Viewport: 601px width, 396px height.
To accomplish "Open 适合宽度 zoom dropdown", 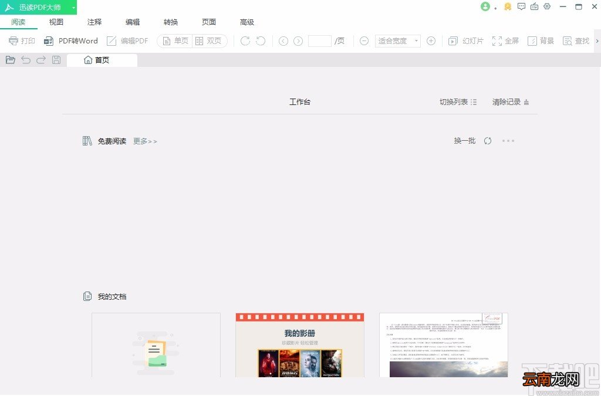I will [x=397, y=40].
